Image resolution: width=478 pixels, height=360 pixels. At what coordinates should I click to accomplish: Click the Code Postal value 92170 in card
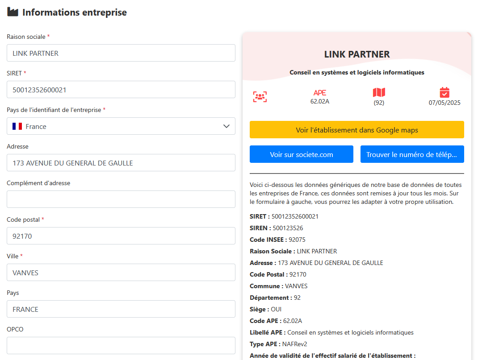click(298, 274)
